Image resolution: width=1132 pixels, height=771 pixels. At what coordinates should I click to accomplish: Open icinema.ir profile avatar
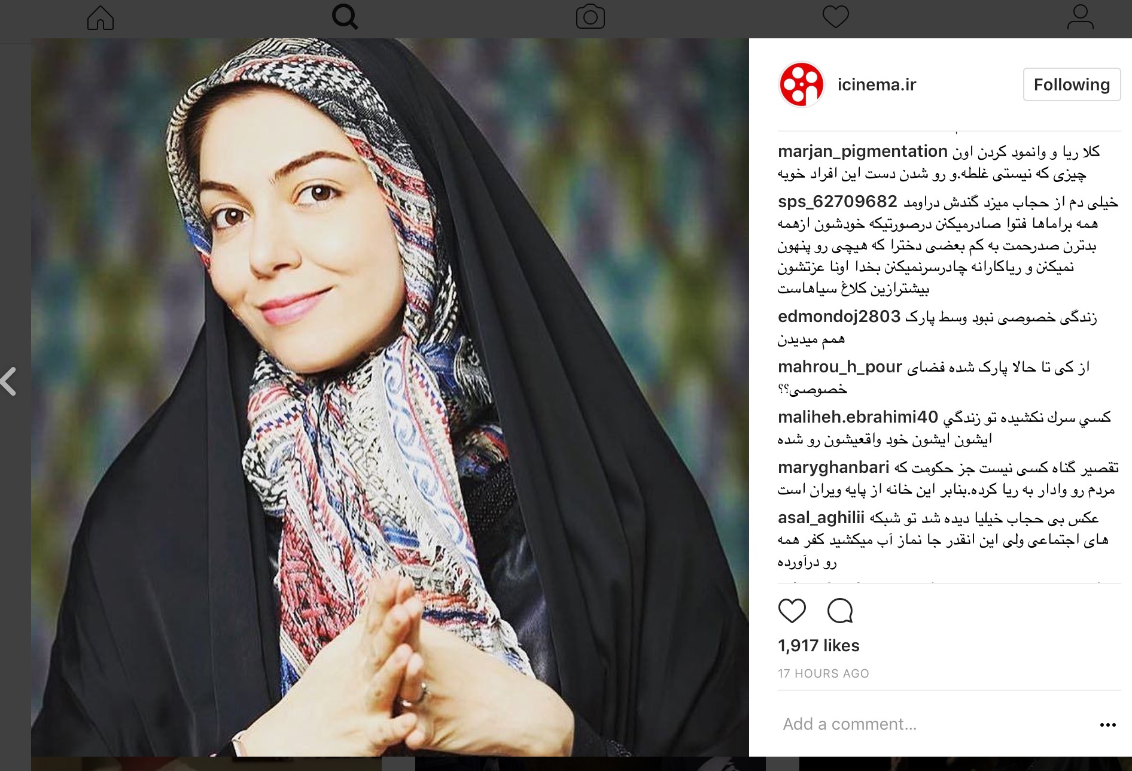tap(801, 85)
